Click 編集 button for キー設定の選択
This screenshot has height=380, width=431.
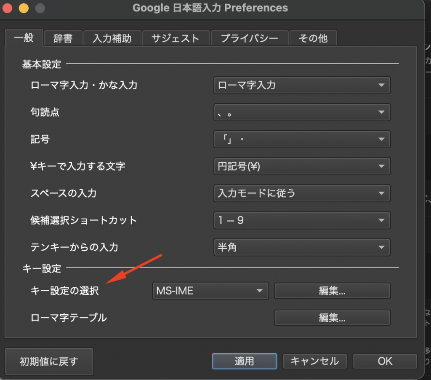332,291
